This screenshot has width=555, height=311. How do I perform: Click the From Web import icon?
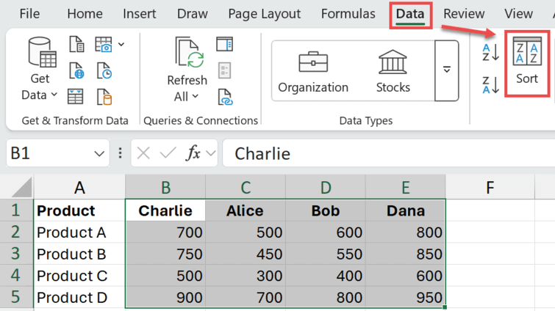pos(76,71)
